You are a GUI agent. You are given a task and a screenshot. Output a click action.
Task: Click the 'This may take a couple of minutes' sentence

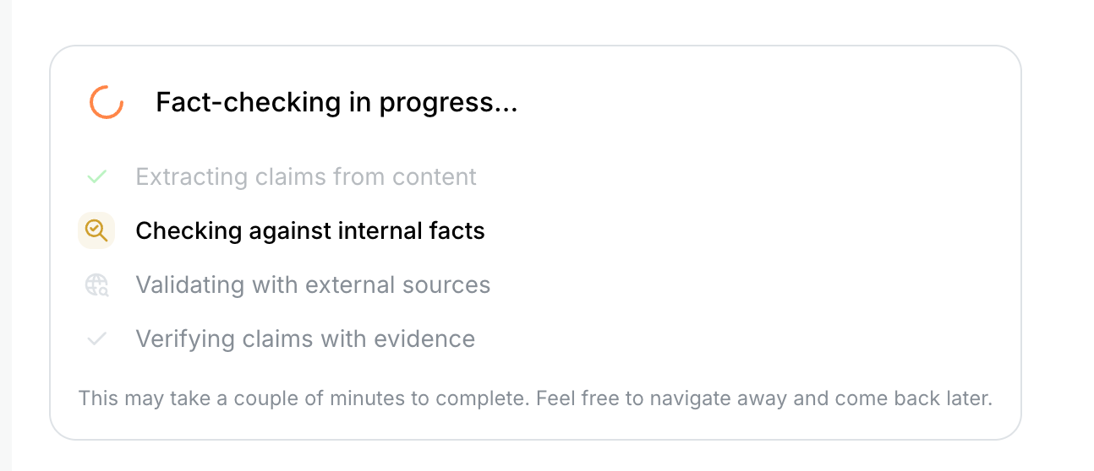pos(303,398)
